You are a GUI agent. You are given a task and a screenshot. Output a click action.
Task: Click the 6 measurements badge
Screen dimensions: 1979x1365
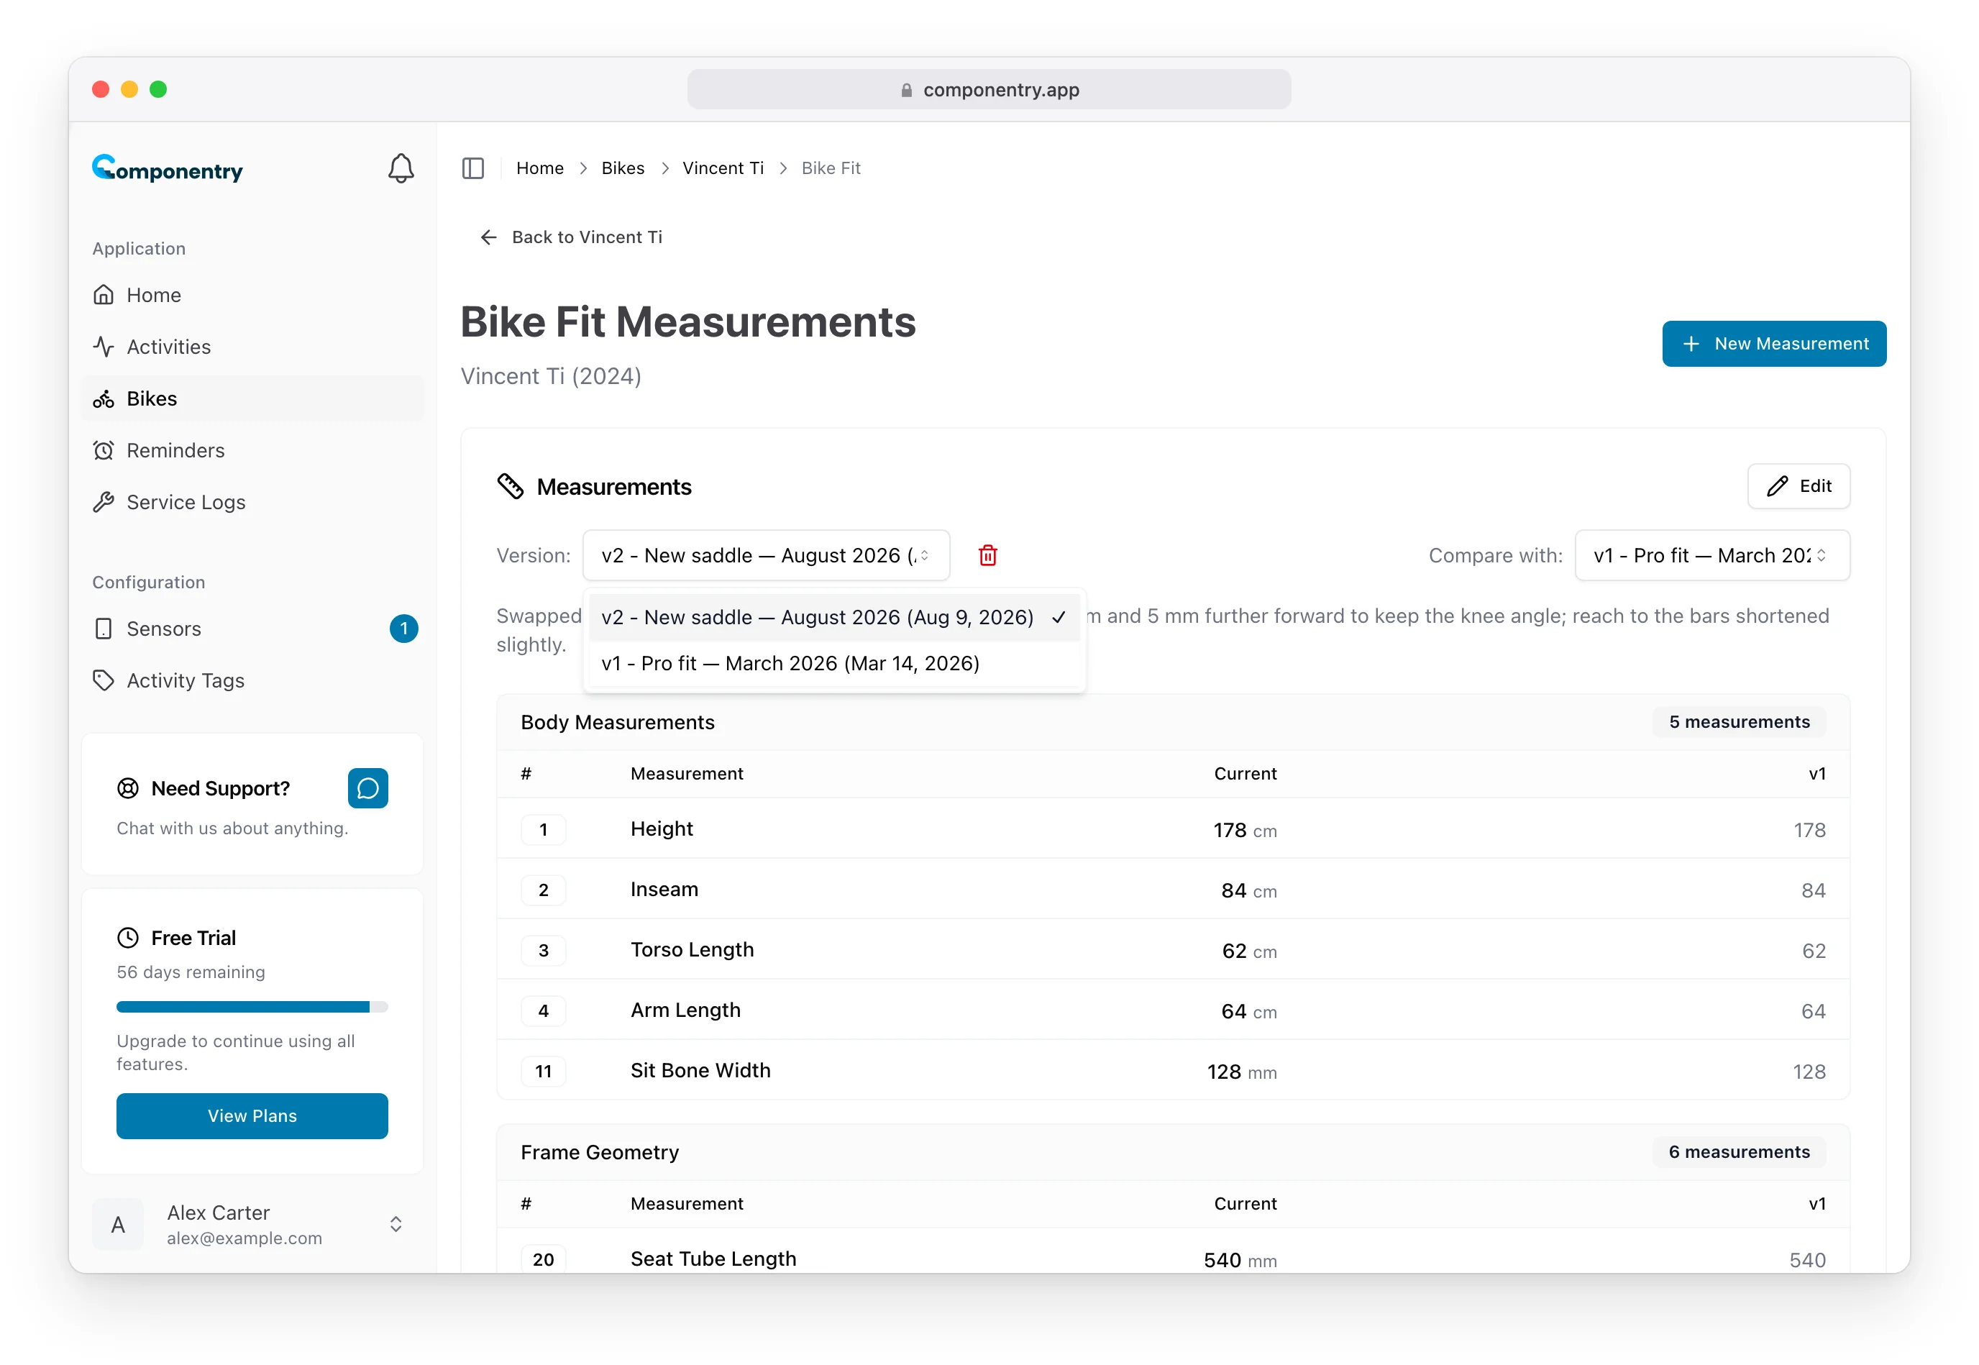pyautogui.click(x=1739, y=1153)
